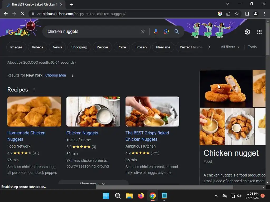This screenshot has height=202, width=270.
Task: Click the forward navigation arrow
Action: pos(14,14)
